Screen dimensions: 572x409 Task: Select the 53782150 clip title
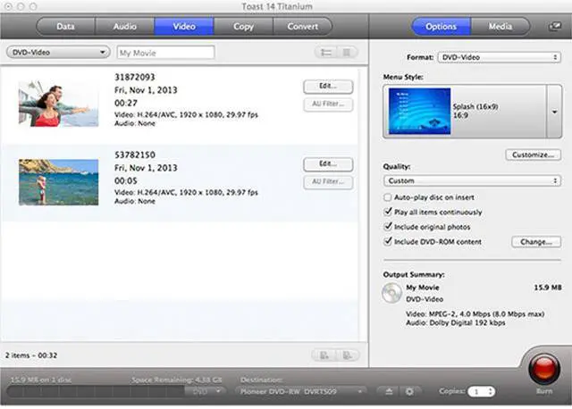(x=135, y=154)
